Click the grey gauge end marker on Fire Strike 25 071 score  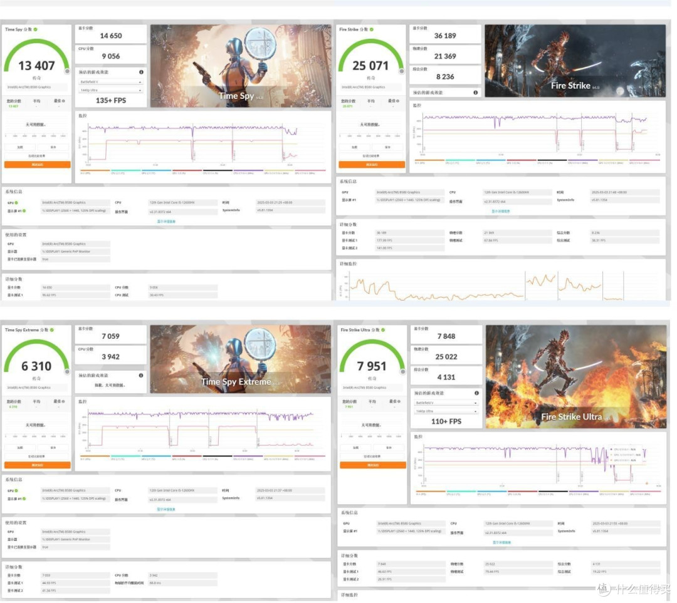coord(402,71)
